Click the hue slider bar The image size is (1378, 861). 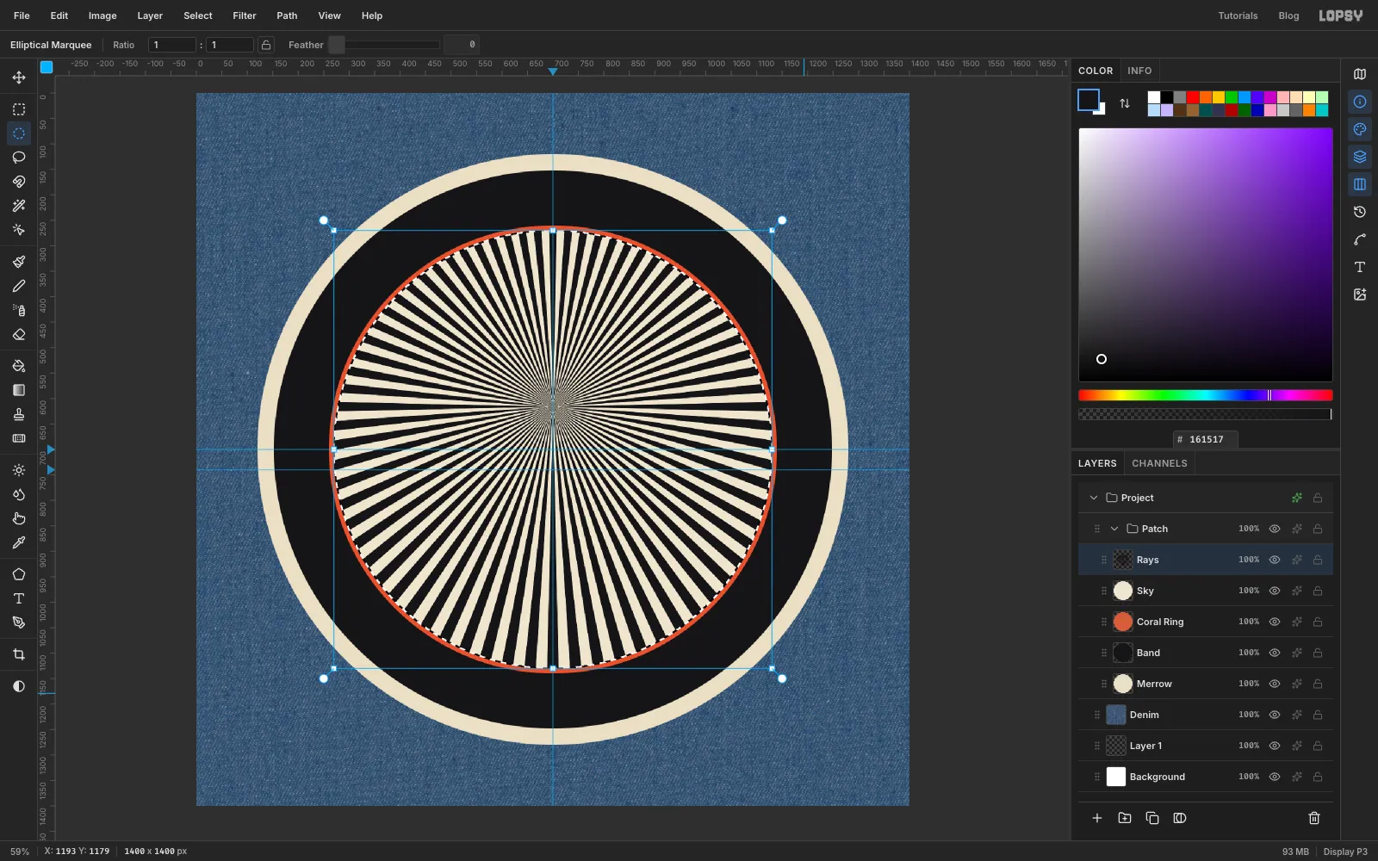[1206, 395]
